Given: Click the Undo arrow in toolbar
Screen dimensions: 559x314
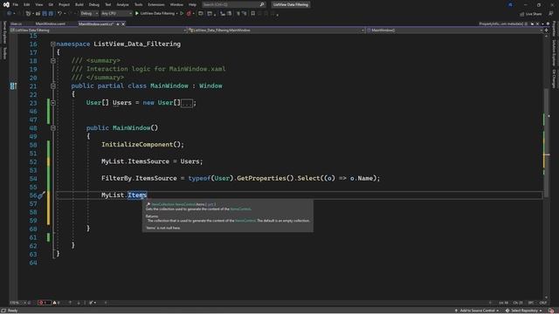Looking at the screenshot, I should 59,14.
